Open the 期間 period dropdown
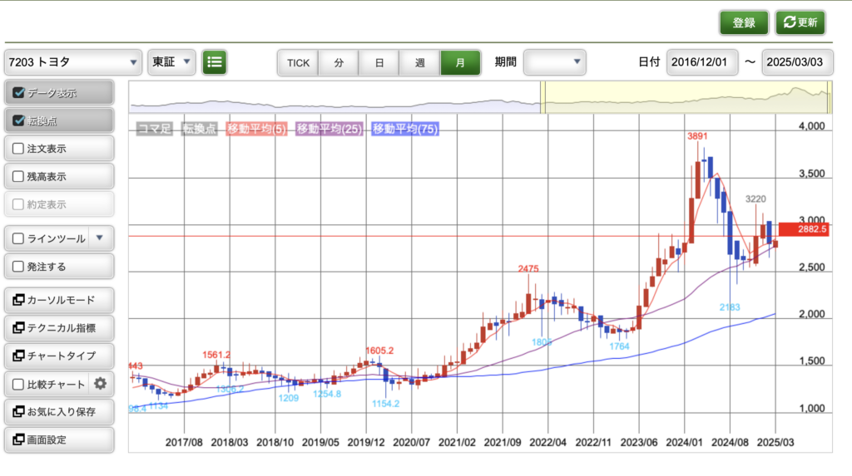Screen dimensions: 852x476 pos(555,62)
